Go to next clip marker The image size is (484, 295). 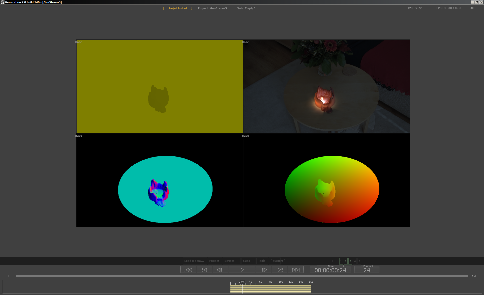280,270
